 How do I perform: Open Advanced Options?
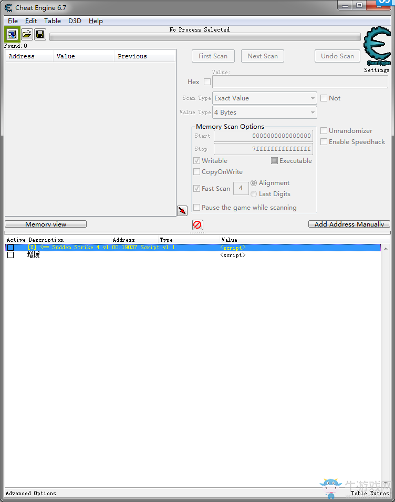pos(30,493)
